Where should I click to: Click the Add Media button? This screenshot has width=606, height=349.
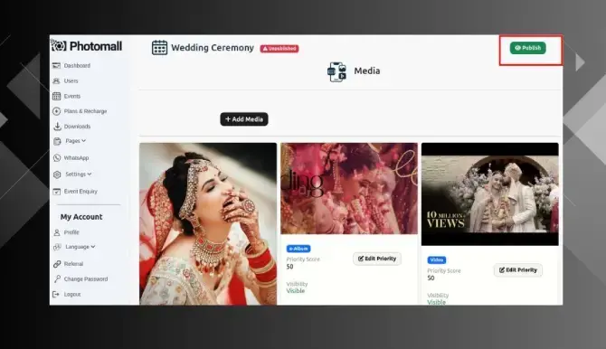(244, 119)
